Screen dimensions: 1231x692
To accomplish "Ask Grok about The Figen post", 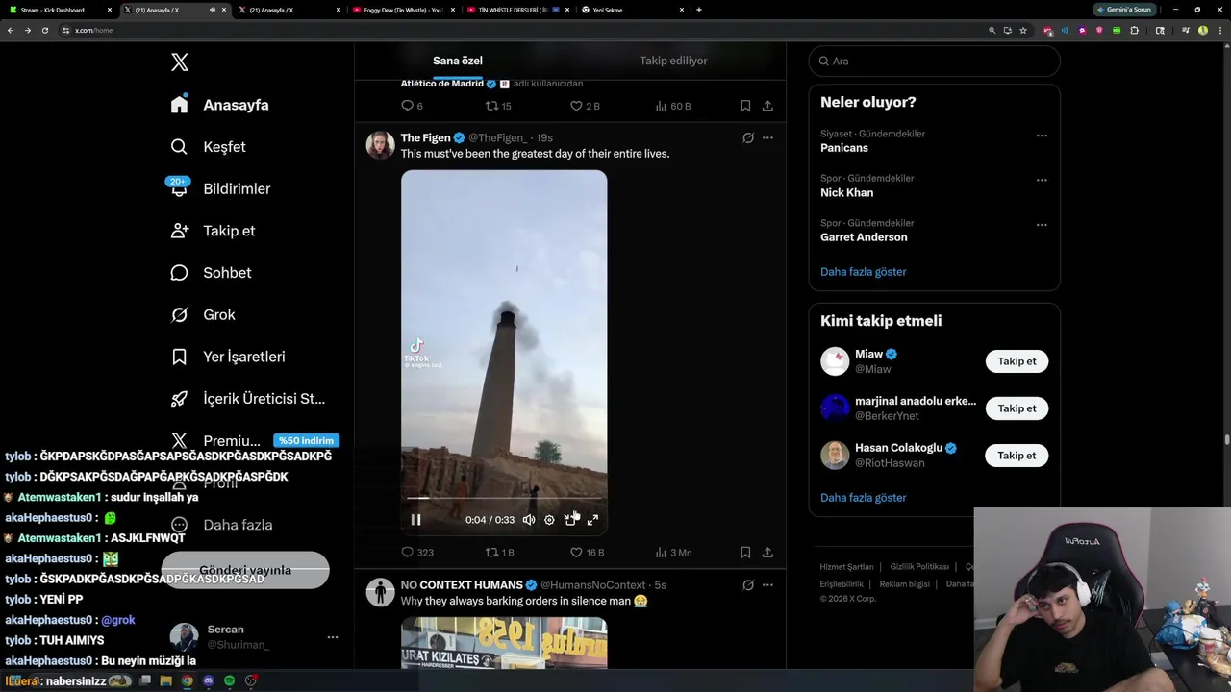I will point(748,137).
